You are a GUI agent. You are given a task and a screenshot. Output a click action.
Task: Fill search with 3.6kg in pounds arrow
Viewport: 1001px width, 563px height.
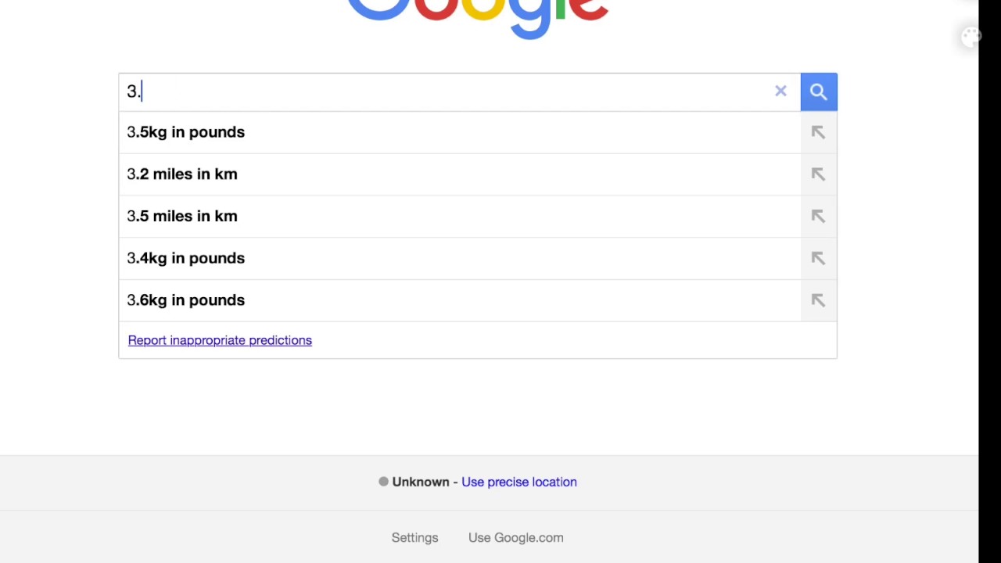click(818, 300)
